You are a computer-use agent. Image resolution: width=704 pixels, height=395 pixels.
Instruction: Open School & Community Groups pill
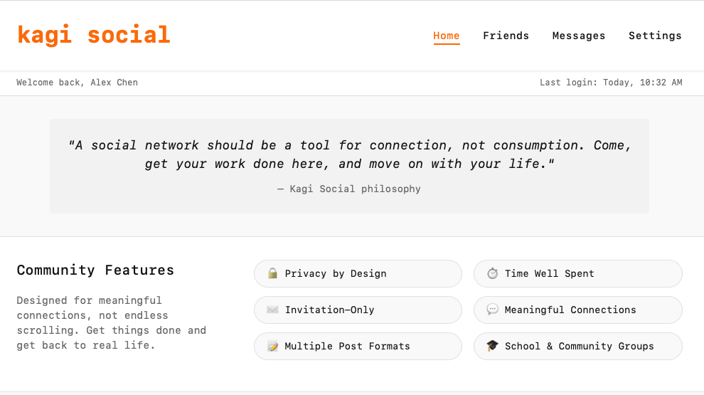tap(577, 346)
